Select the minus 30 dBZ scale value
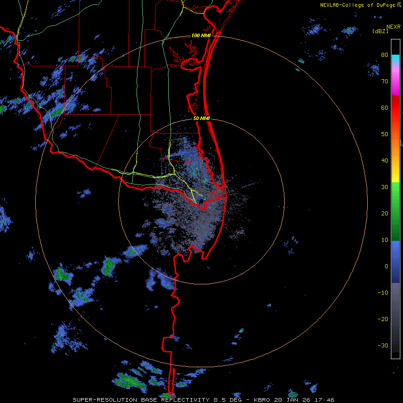 (383, 346)
